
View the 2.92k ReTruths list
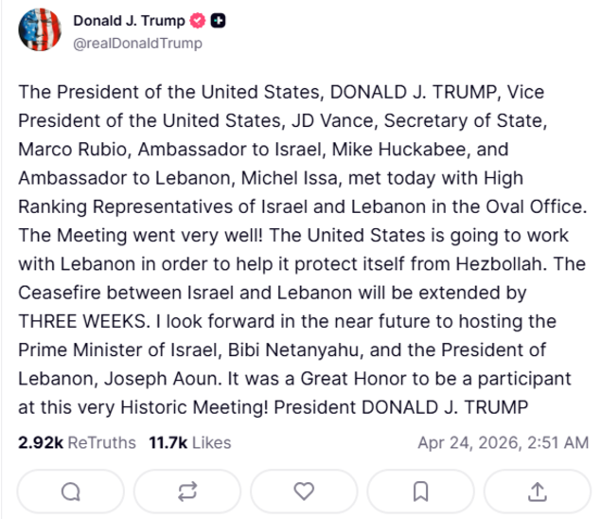(x=77, y=442)
